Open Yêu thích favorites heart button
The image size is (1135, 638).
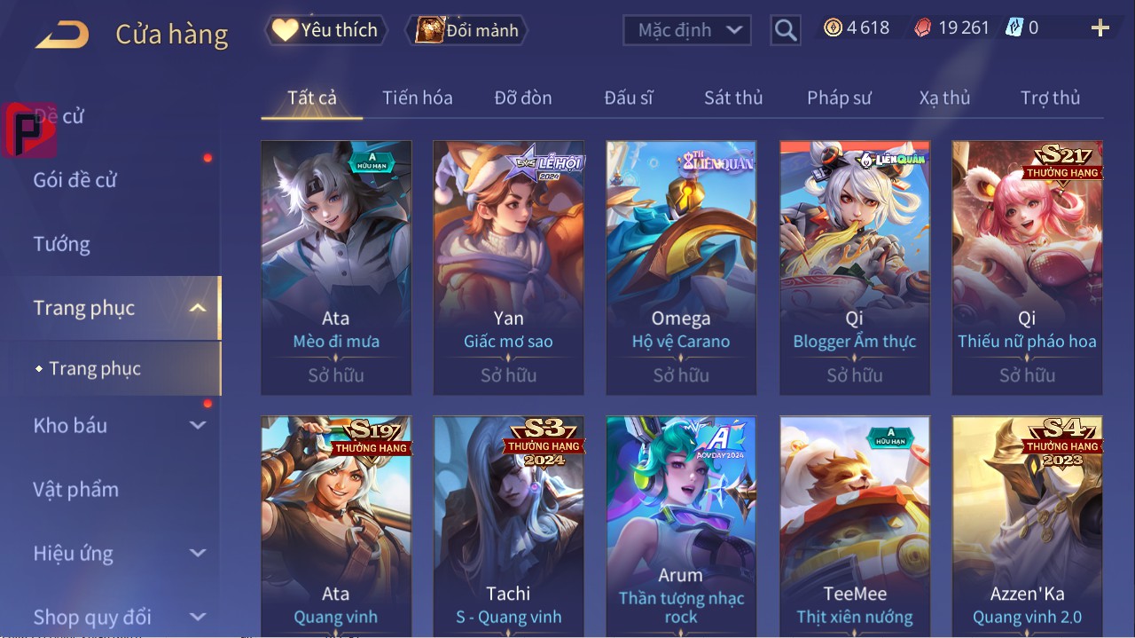[x=325, y=30]
